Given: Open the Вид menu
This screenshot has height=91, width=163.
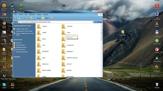Looking at the screenshot, I should coord(26,15).
